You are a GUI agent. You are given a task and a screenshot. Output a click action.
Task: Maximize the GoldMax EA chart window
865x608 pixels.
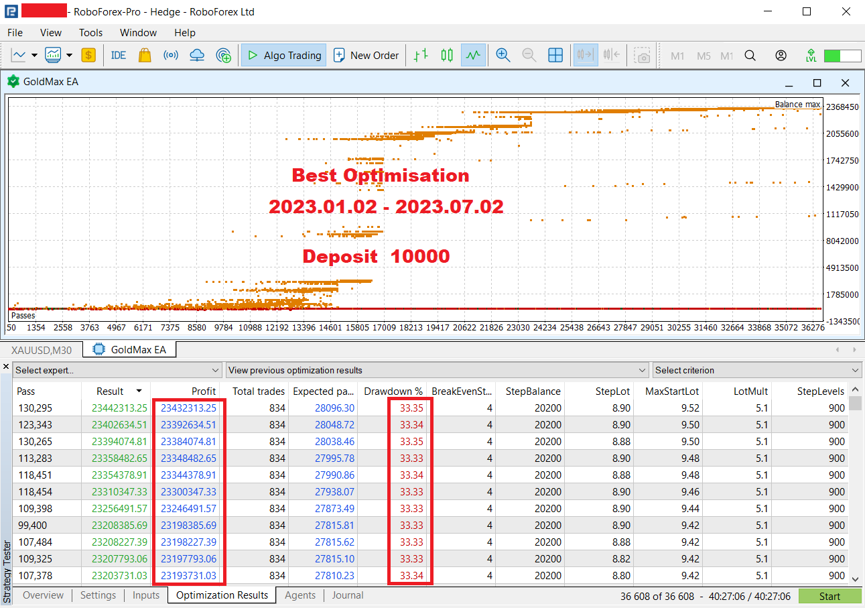pyautogui.click(x=817, y=82)
